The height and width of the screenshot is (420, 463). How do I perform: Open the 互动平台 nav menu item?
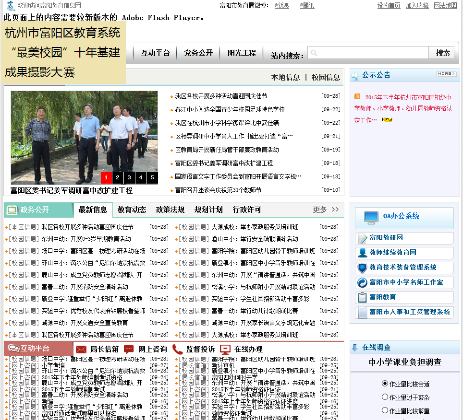pos(155,53)
